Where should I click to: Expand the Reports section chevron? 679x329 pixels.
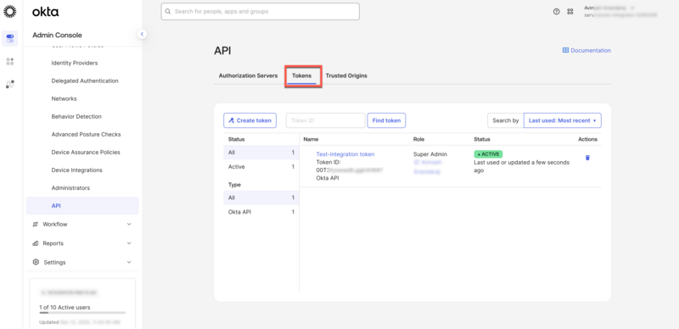[x=129, y=243]
